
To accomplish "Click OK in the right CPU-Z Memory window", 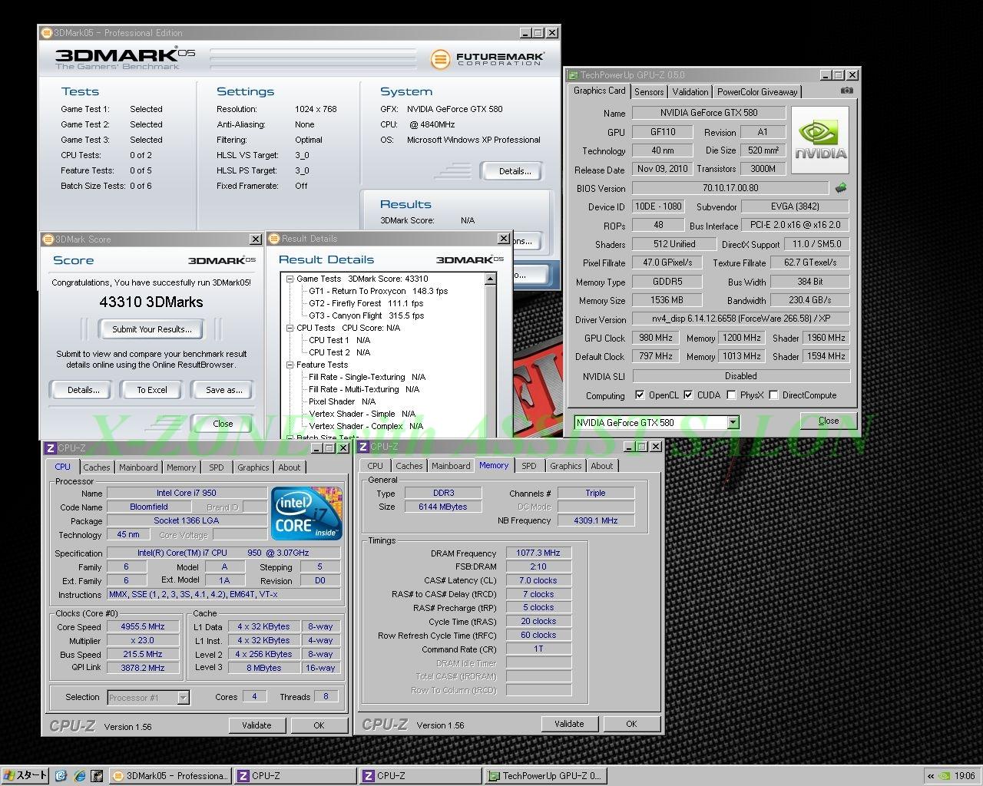I will click(x=631, y=724).
